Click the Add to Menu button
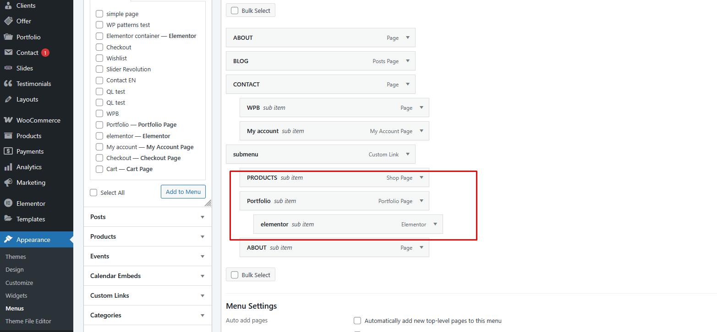 183,192
